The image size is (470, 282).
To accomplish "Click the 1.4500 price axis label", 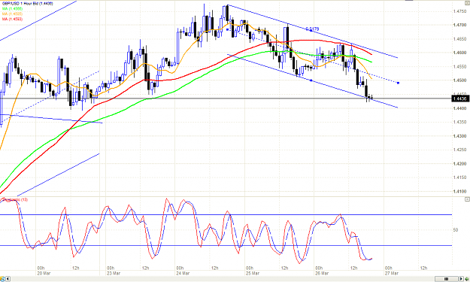I will [459, 80].
